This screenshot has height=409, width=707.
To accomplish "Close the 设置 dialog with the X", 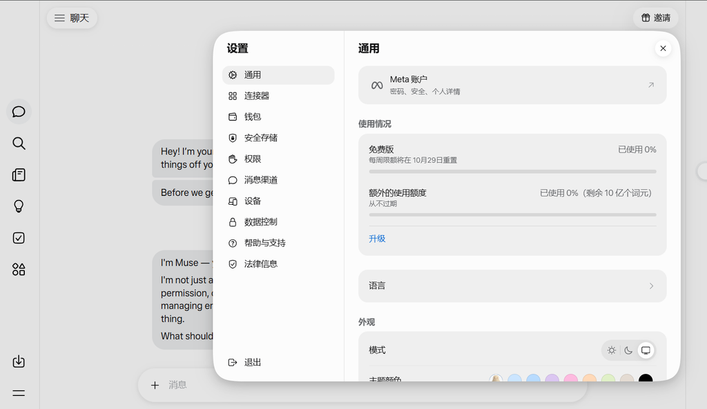I will click(663, 49).
